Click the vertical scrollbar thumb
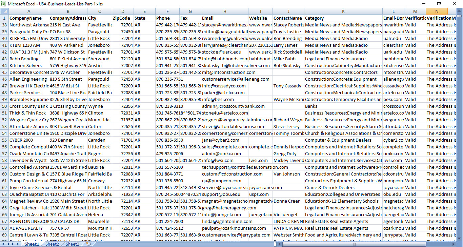This screenshot has height=247, width=463. click(459, 16)
